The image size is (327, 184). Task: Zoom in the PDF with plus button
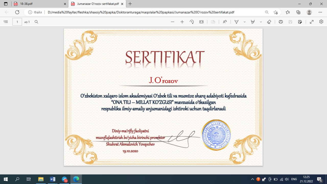[182, 22]
